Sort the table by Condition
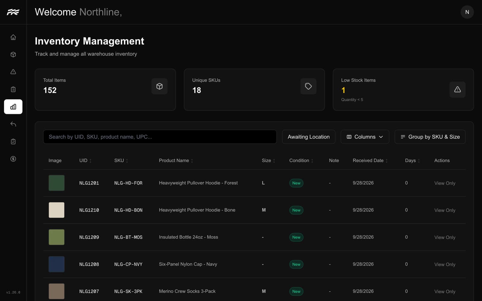The width and height of the screenshot is (482, 301). (301, 160)
